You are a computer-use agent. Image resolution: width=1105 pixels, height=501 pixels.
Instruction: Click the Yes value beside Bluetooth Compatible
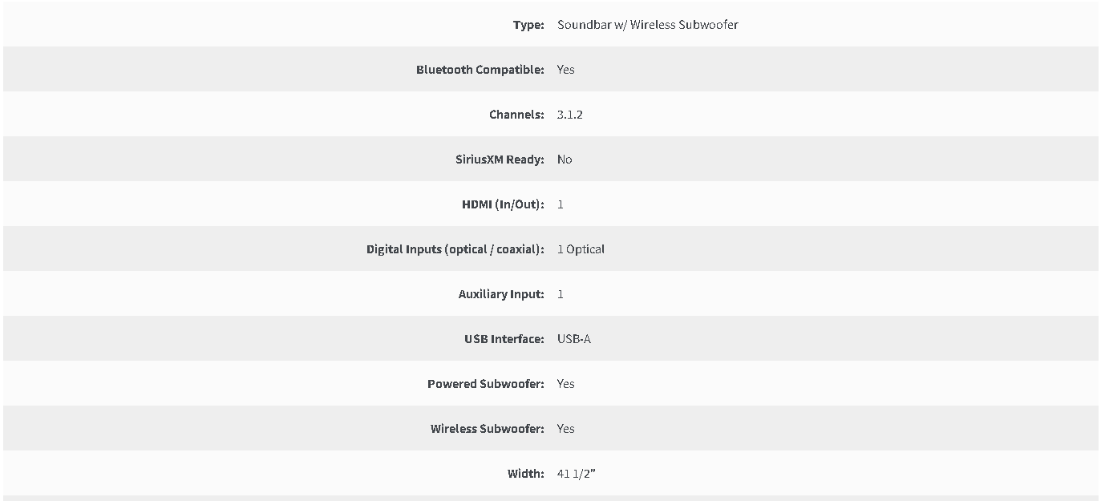click(x=566, y=70)
